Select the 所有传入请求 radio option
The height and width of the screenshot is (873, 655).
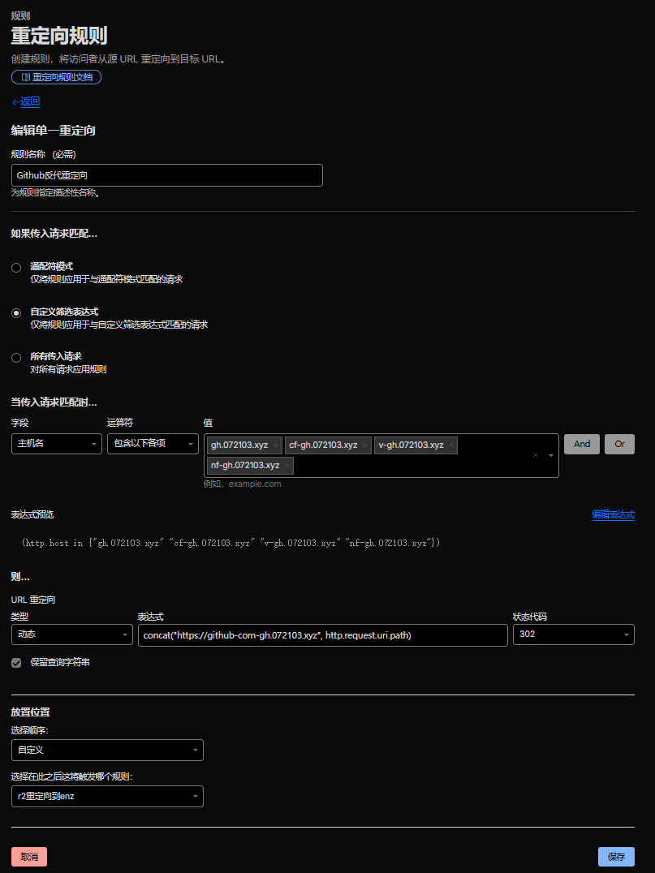[16, 358]
